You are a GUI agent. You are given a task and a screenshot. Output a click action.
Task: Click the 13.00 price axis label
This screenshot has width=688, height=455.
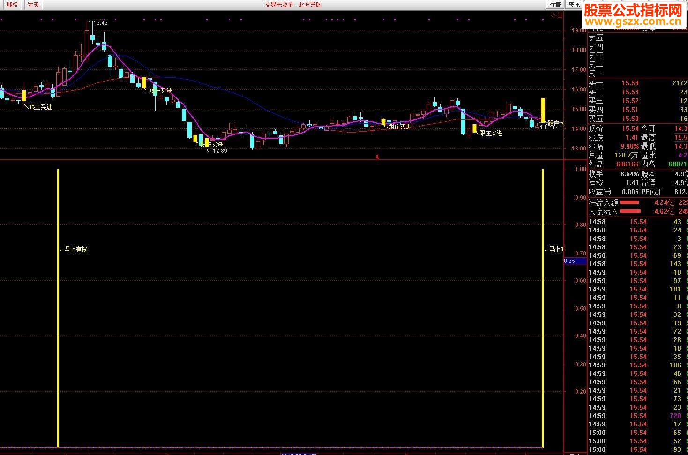[579, 149]
